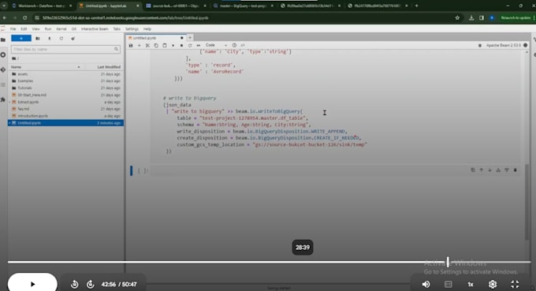Image resolution: width=536 pixels, height=291 pixels.
Task: Click the Apache Beam kernel name
Action: (503, 45)
